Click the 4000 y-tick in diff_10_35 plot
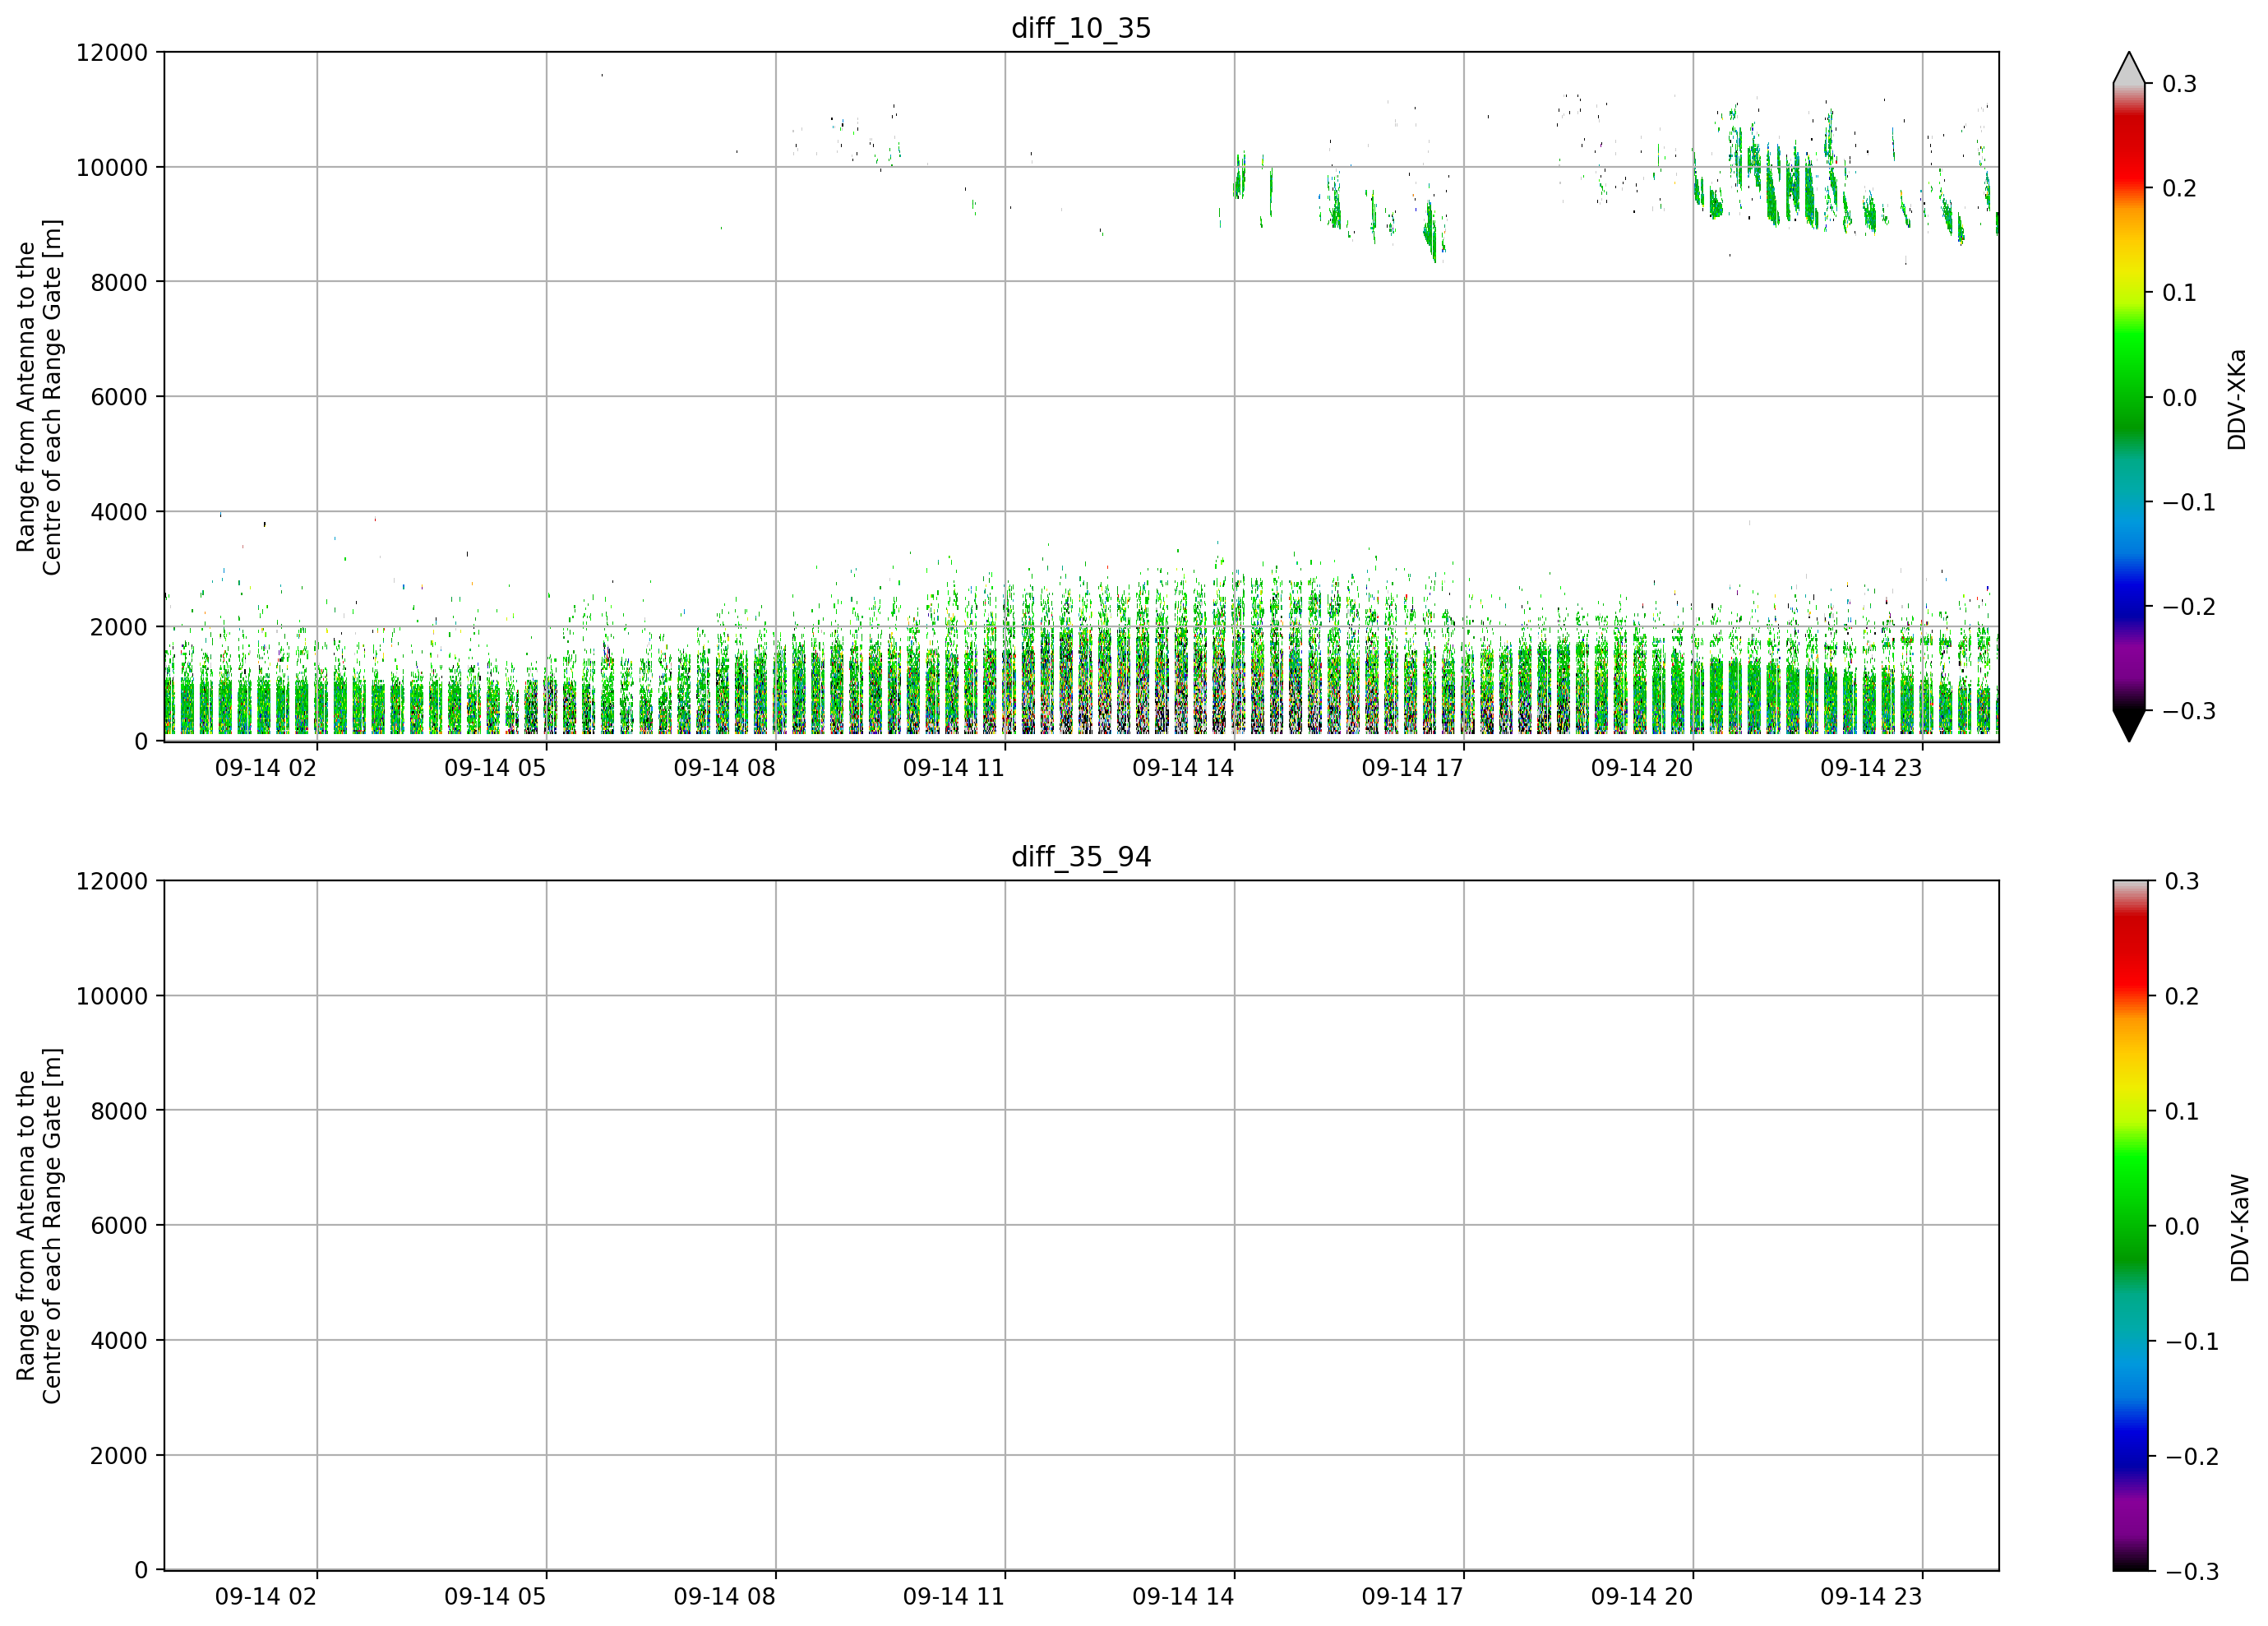Image resolution: width=2268 pixels, height=1626 pixels. (x=119, y=512)
